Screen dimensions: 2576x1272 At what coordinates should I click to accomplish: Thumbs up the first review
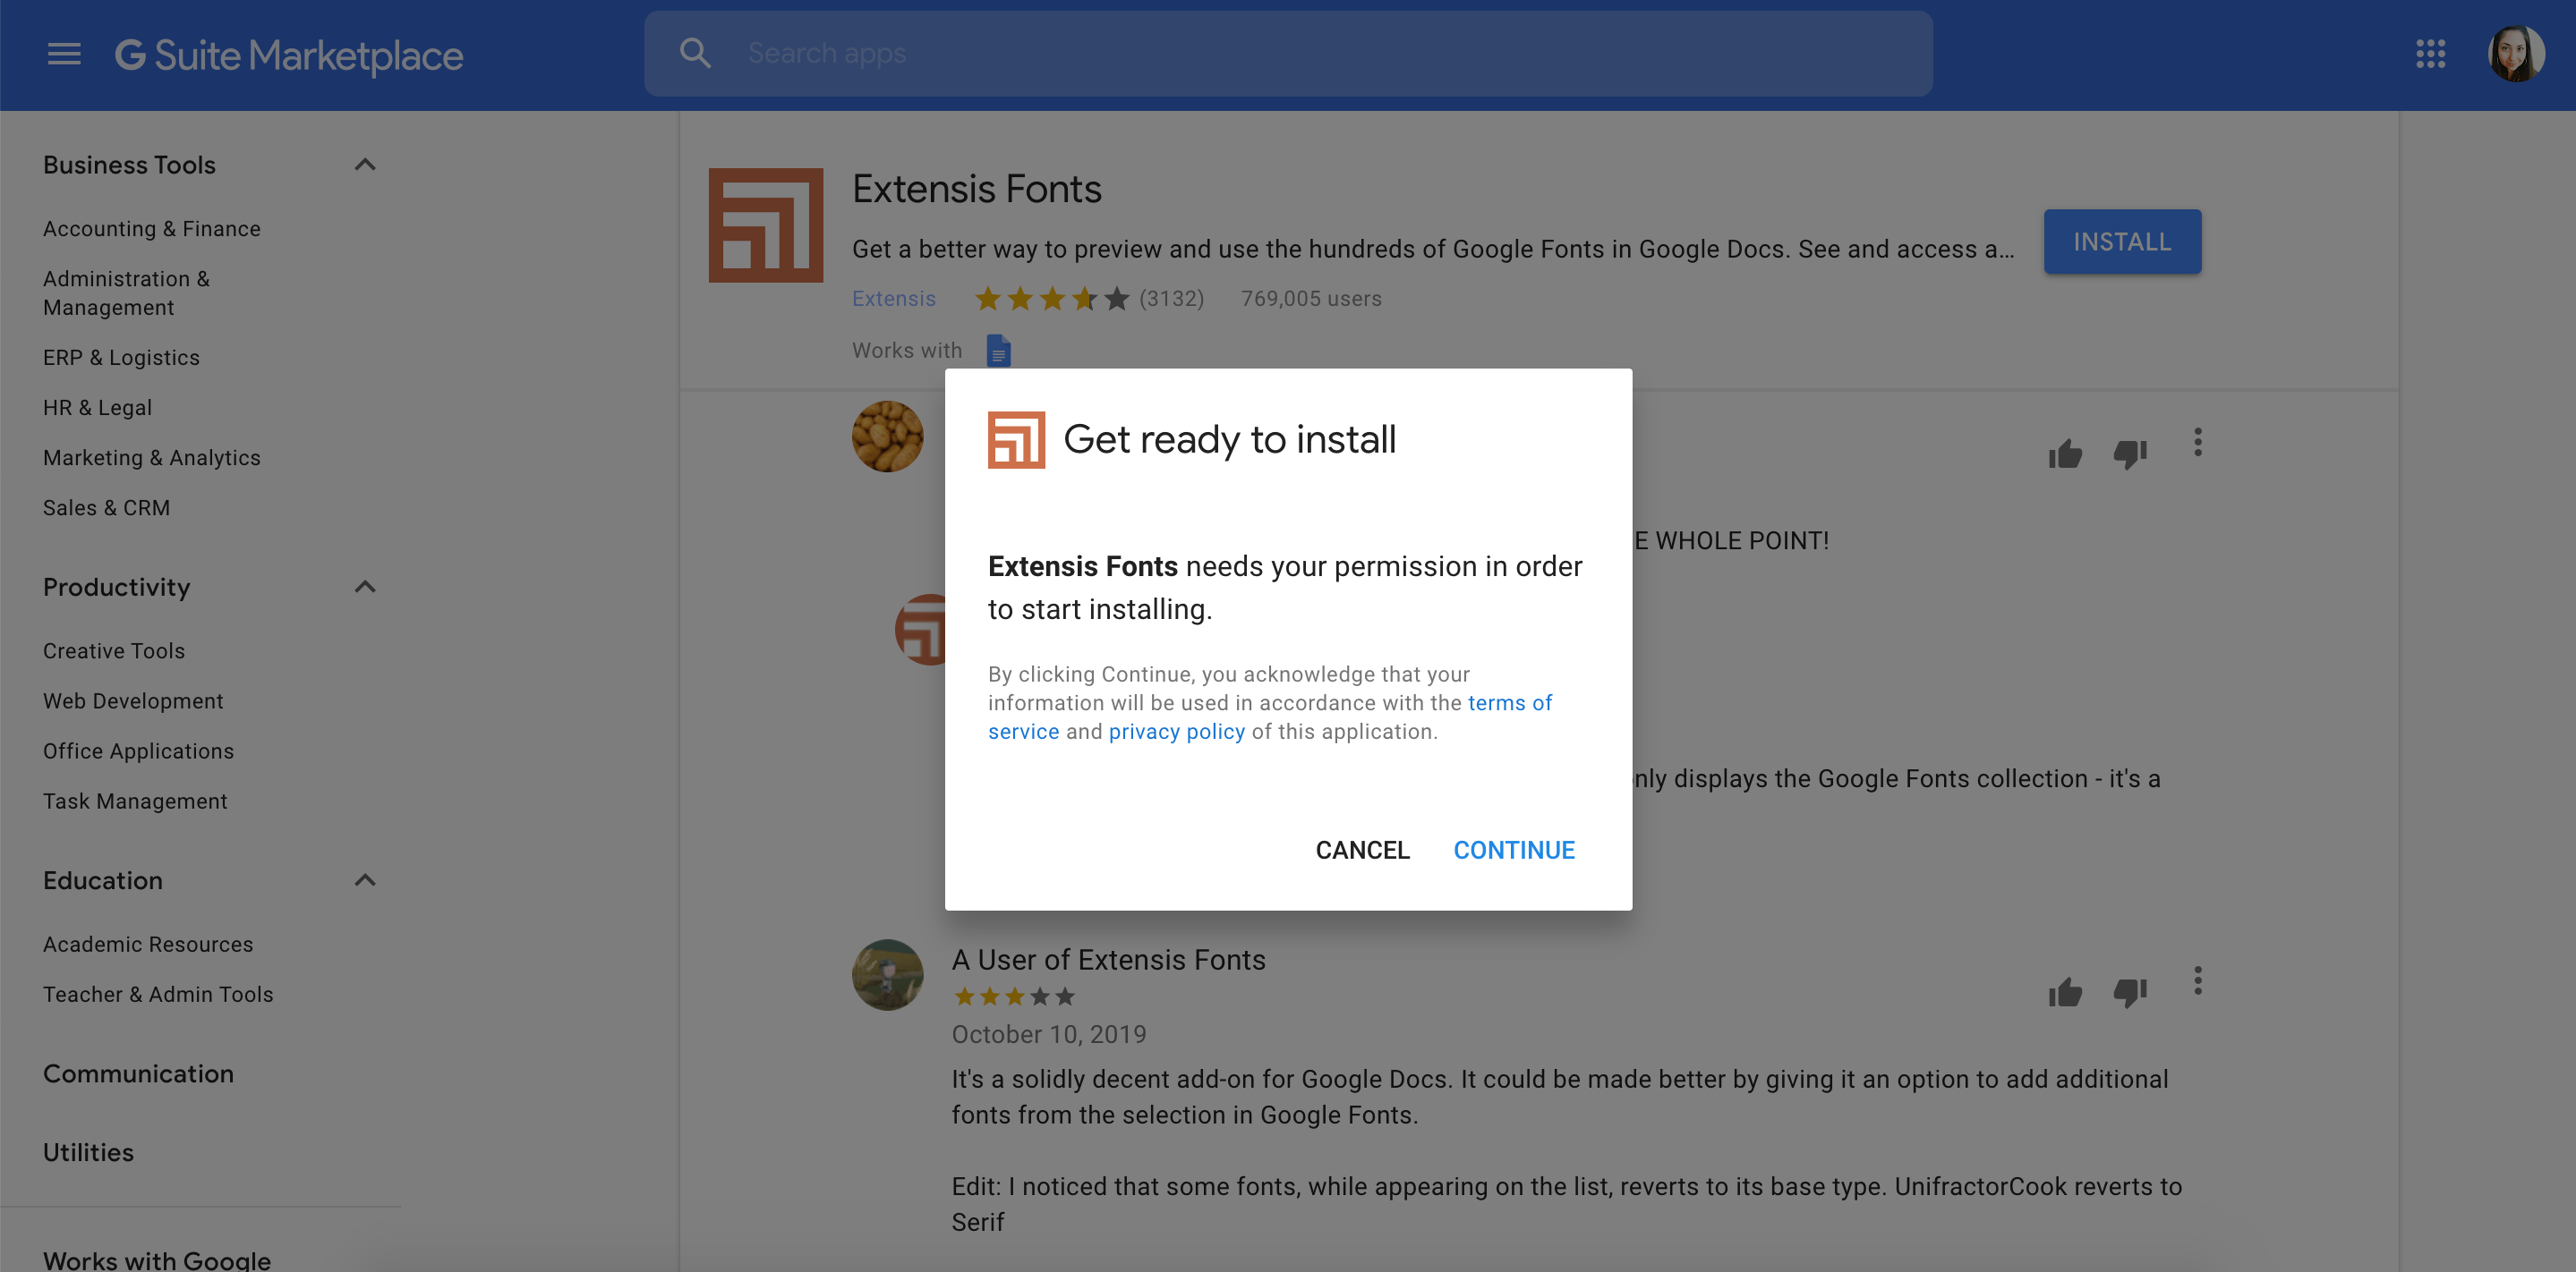click(2064, 454)
